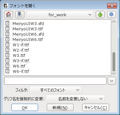Close the フォントを開く dialog
Screen dimensions: 120x115
pyautogui.click(x=112, y=6)
